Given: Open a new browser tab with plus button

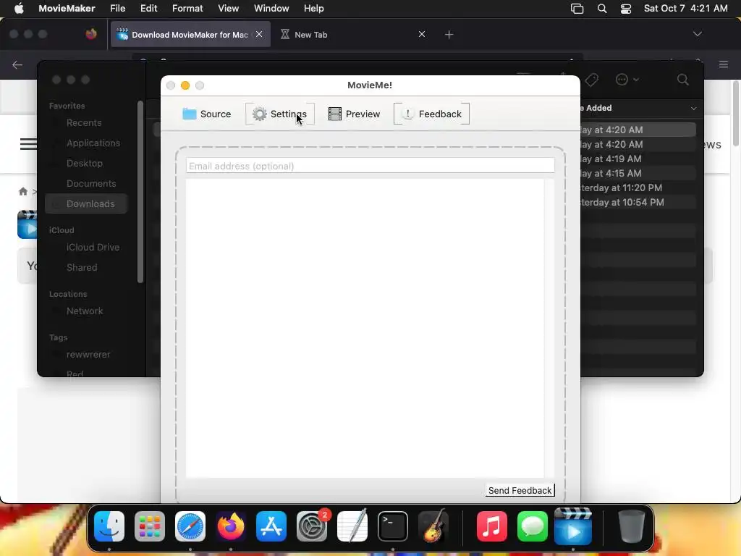Looking at the screenshot, I should tap(449, 35).
